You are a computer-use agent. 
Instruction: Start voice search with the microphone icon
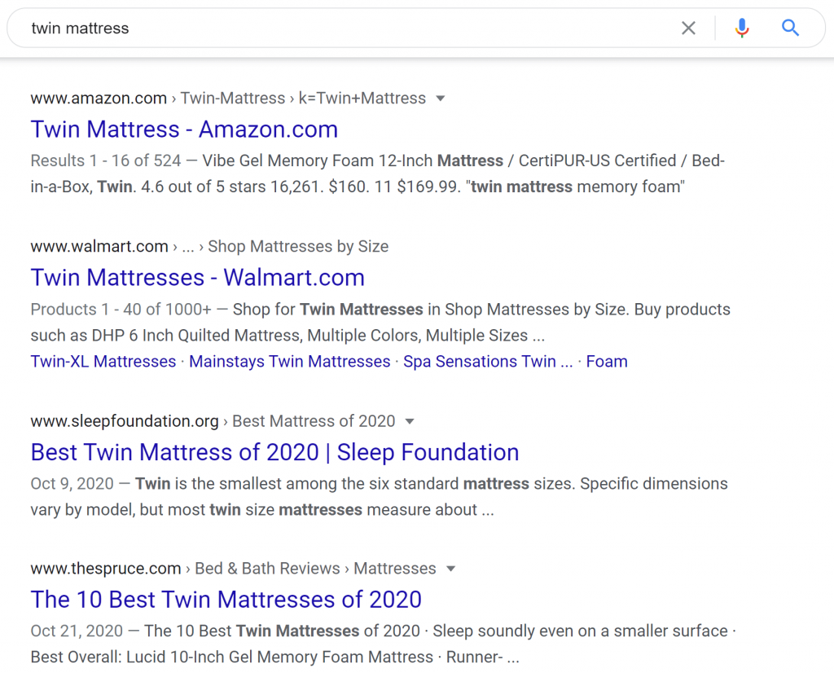coord(742,29)
